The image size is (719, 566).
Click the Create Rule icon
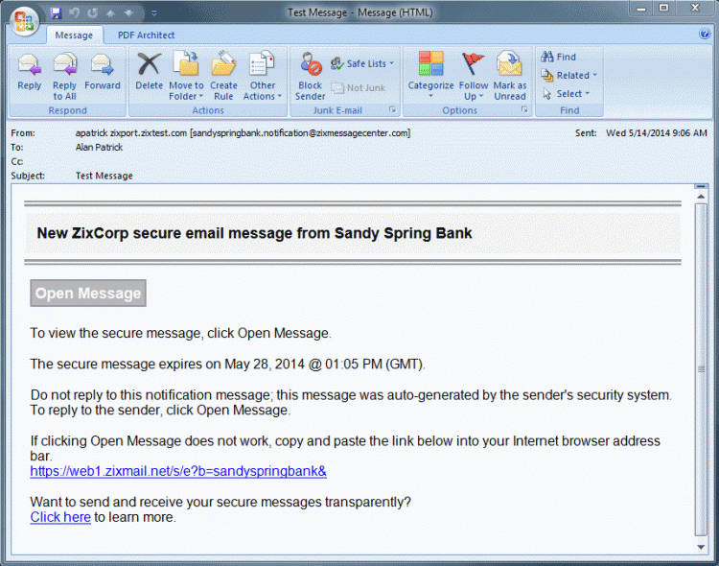[223, 76]
